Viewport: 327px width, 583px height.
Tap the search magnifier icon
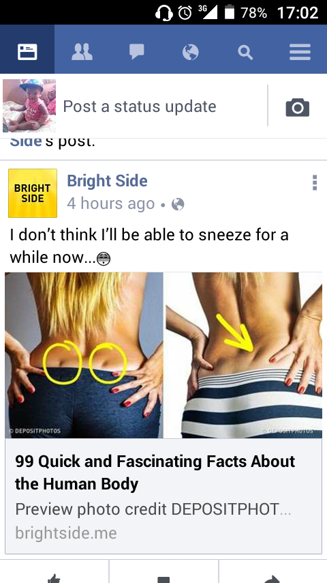click(245, 53)
